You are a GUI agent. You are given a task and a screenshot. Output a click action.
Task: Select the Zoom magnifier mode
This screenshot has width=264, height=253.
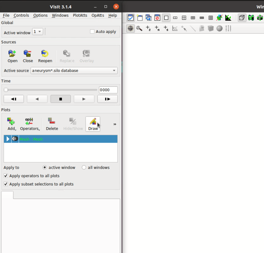click(139, 28)
